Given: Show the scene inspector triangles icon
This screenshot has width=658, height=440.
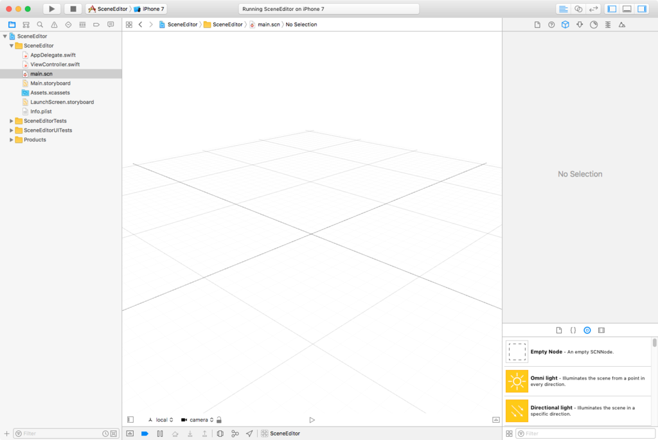Looking at the screenshot, I should point(622,25).
